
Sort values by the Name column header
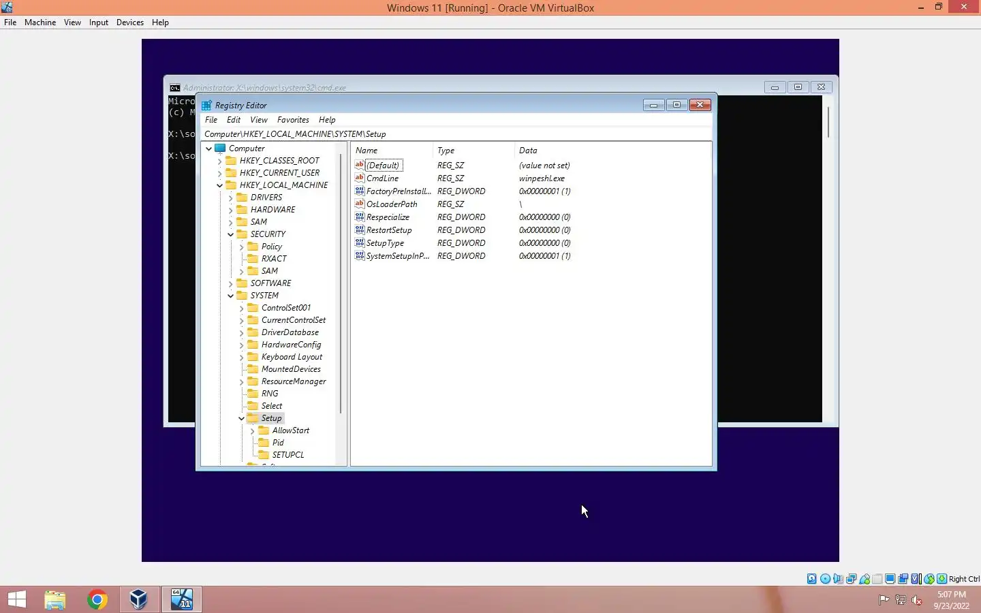click(x=392, y=151)
